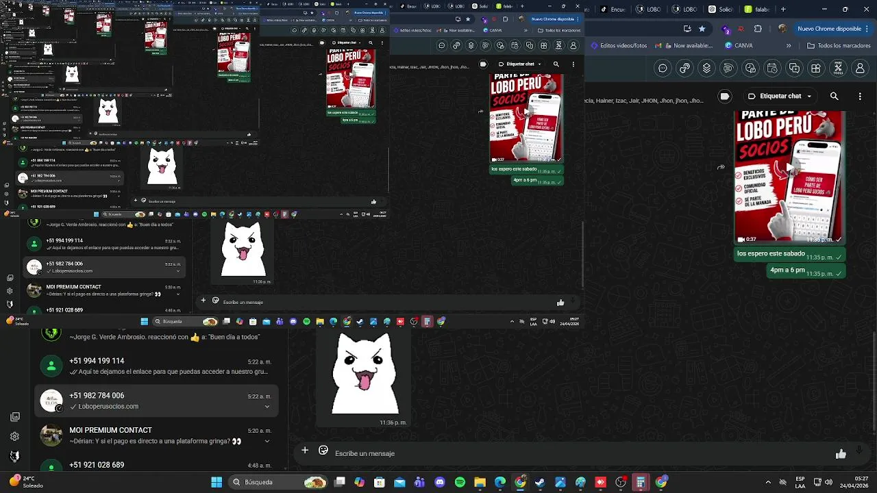Click the taskbar Búsqueda search box

tap(279, 482)
